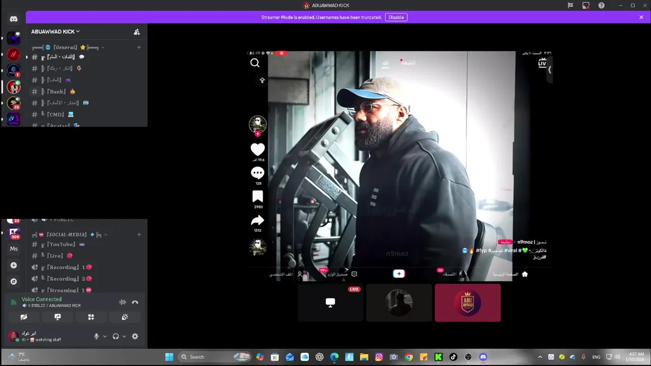The height and width of the screenshot is (366, 651).
Task: Click Add a Server plus icon
Action: 14,265
